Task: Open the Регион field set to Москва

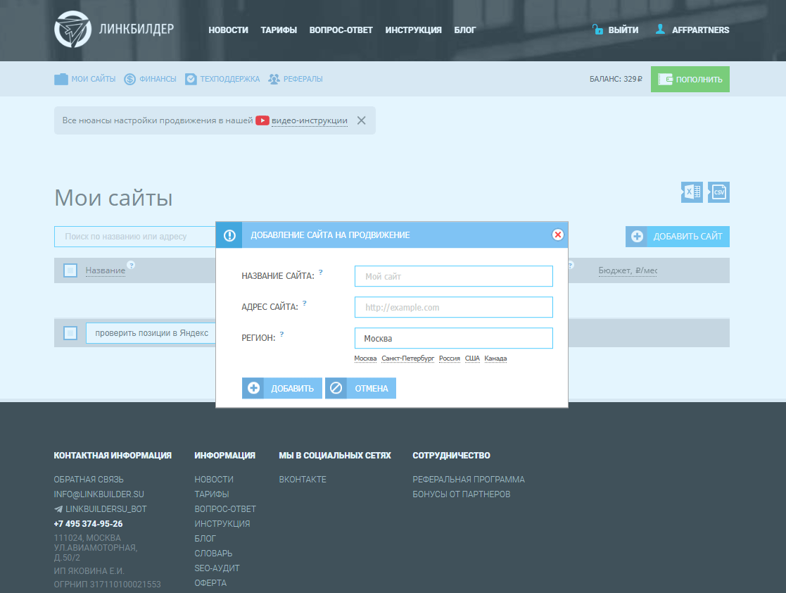Action: 453,339
